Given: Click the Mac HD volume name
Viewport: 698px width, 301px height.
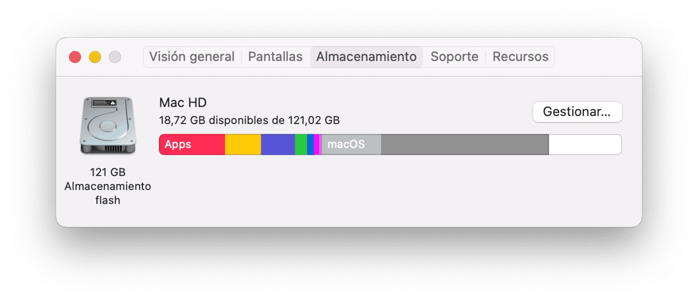Looking at the screenshot, I should (183, 103).
